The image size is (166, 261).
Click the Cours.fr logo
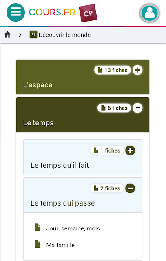(x=52, y=12)
